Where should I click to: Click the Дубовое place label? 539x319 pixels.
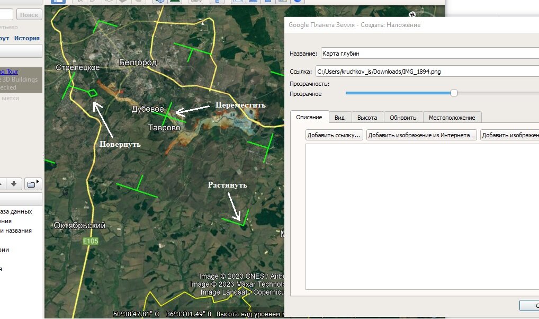pos(148,109)
